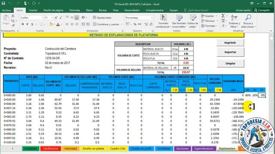Apply the percent style format
Image resolution: width=275 pixels, height=154 pixels.
(x=135, y=24)
